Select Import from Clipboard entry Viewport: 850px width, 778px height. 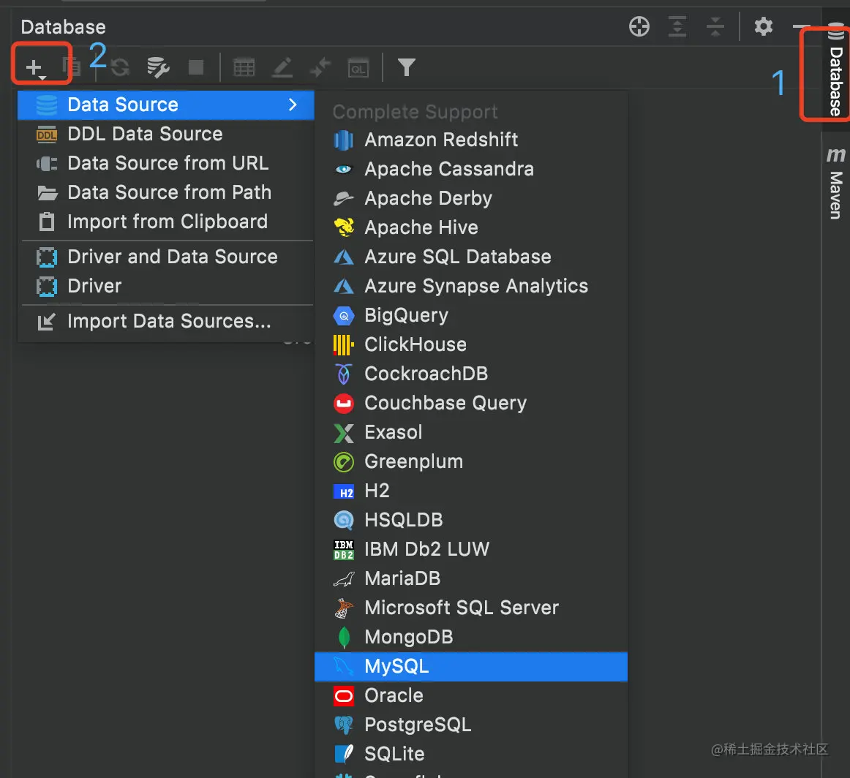click(166, 222)
